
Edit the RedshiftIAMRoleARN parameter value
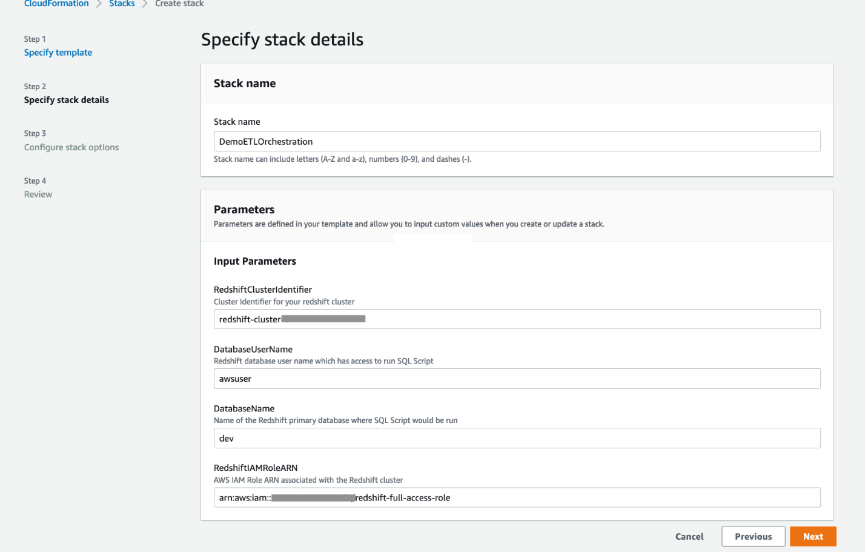pos(517,497)
